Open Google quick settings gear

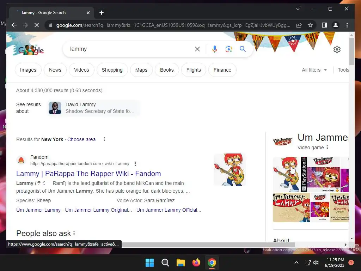tap(337, 49)
